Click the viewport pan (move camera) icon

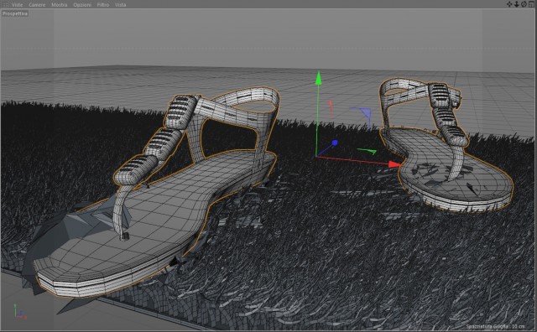click(x=509, y=4)
